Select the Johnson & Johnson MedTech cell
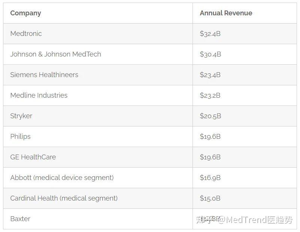The width and height of the screenshot is (300, 232). [56, 54]
